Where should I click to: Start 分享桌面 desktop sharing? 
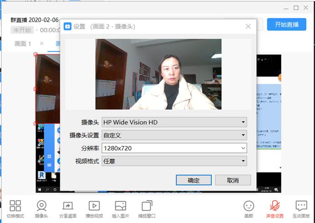(x=68, y=206)
